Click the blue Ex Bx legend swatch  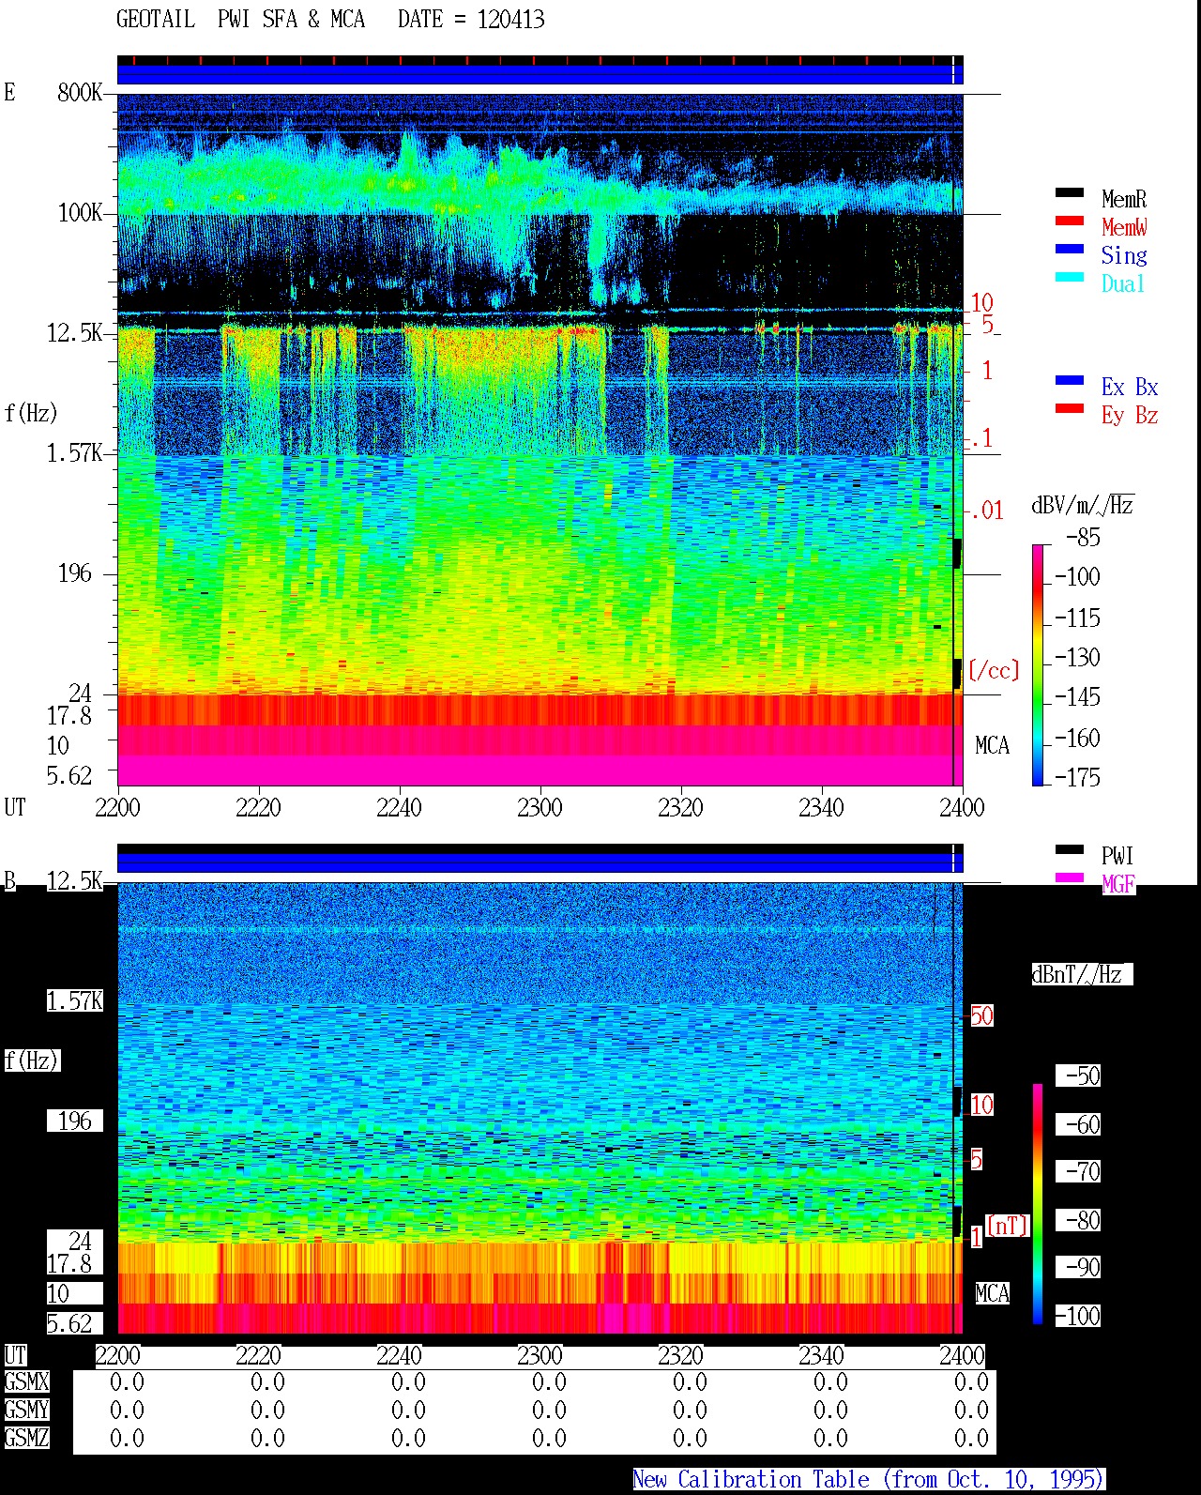tap(1069, 381)
